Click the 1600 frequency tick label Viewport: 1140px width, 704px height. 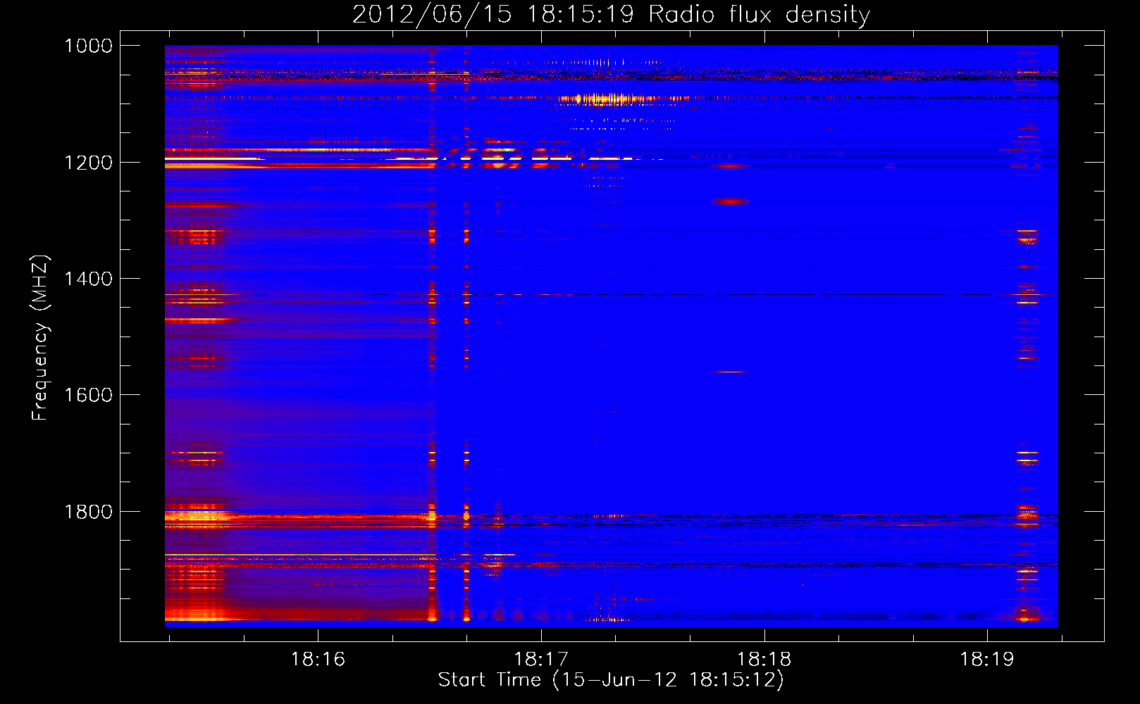click(88, 395)
